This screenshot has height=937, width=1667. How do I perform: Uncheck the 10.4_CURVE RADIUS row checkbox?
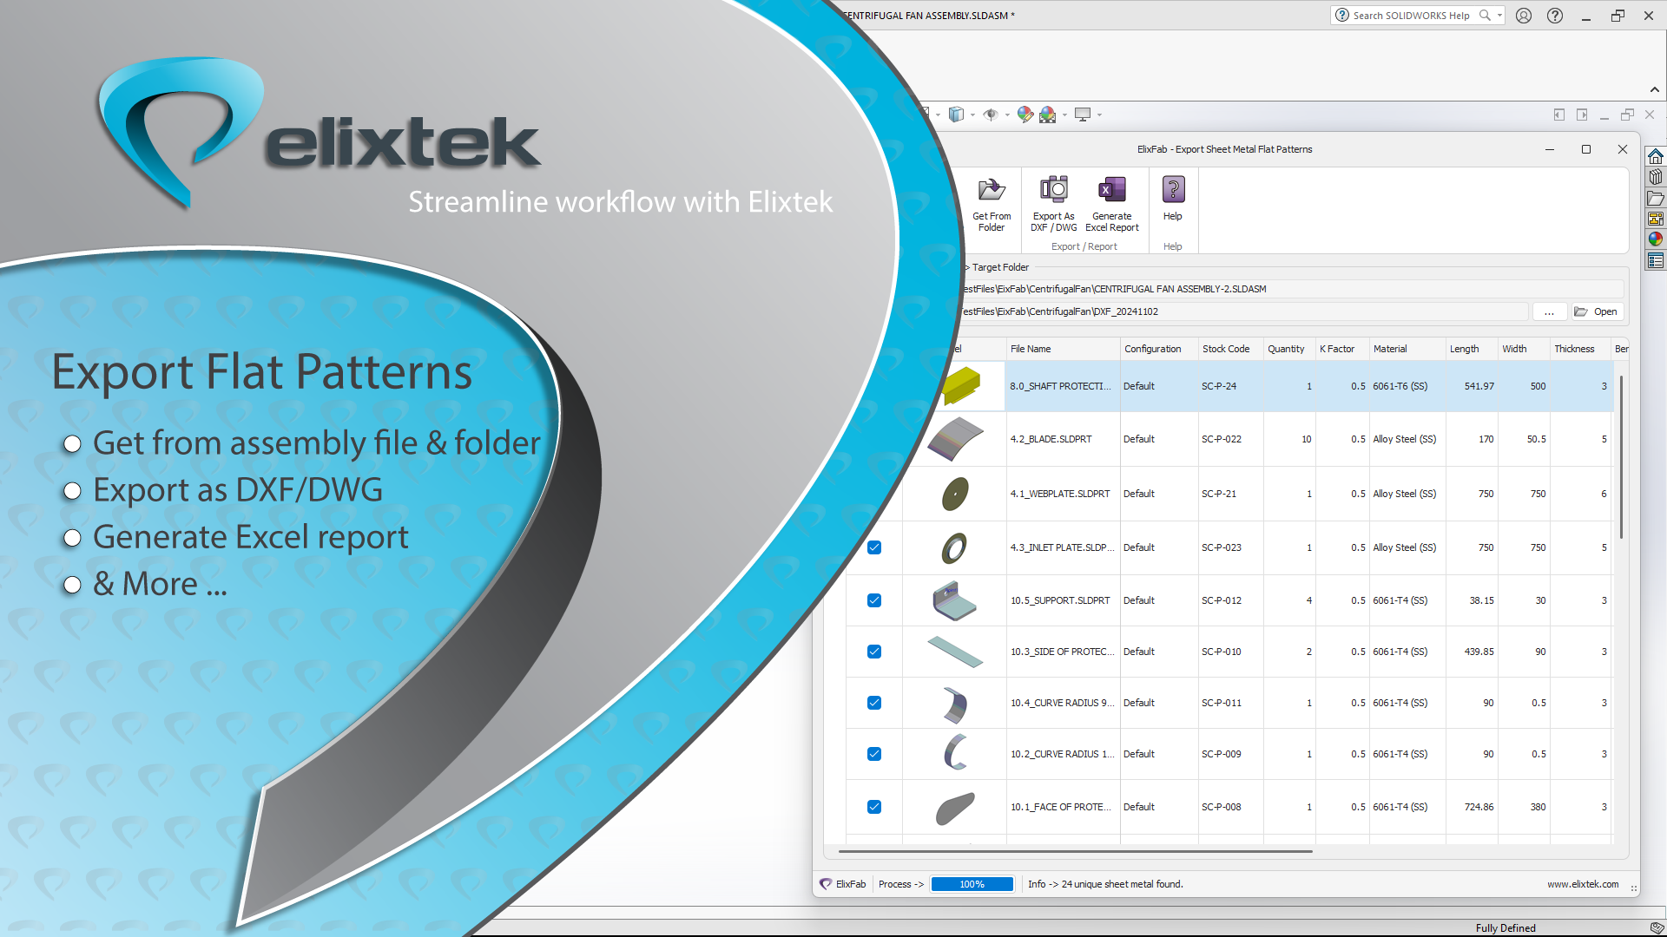pyautogui.click(x=874, y=703)
